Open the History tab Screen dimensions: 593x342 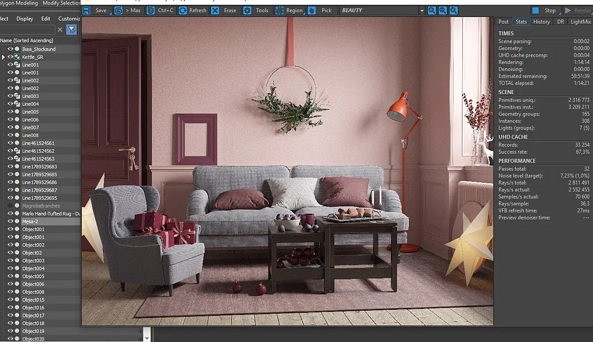click(x=541, y=22)
